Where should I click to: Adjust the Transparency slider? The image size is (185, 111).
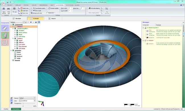[29, 103]
